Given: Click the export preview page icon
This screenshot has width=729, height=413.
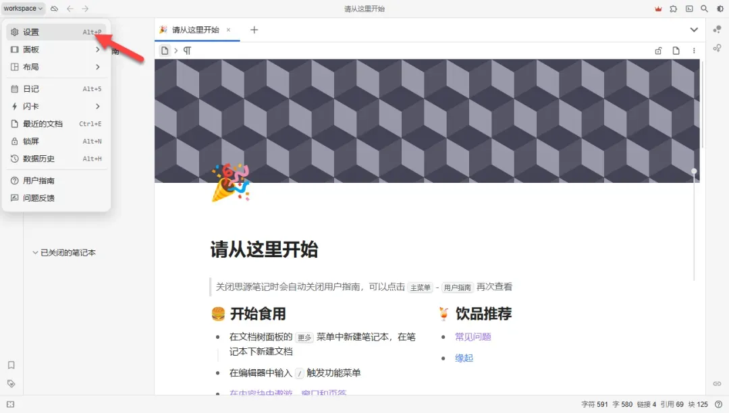Looking at the screenshot, I should tap(676, 51).
